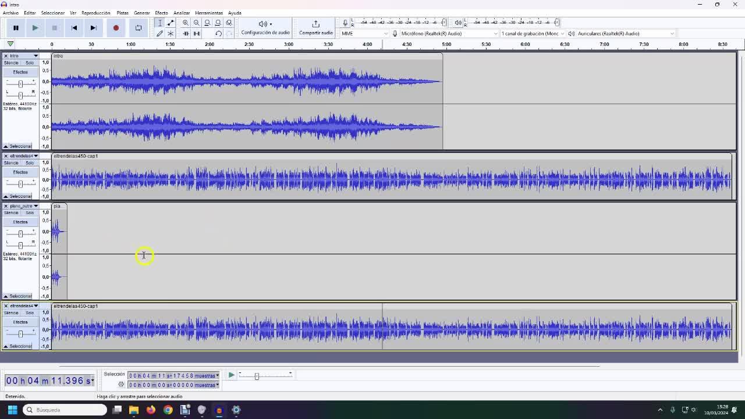Click Efectos button on intro track
The width and height of the screenshot is (745, 419).
(x=20, y=72)
